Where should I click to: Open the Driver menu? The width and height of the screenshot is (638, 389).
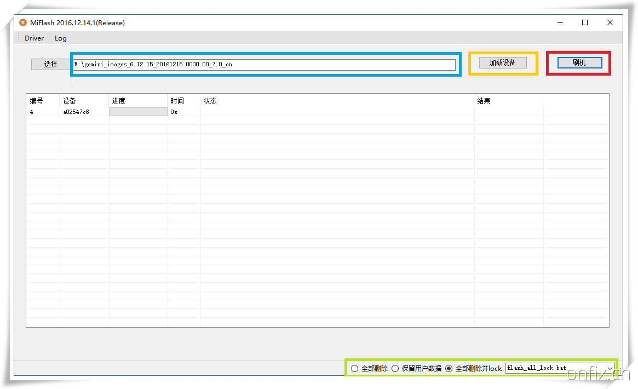click(x=34, y=38)
